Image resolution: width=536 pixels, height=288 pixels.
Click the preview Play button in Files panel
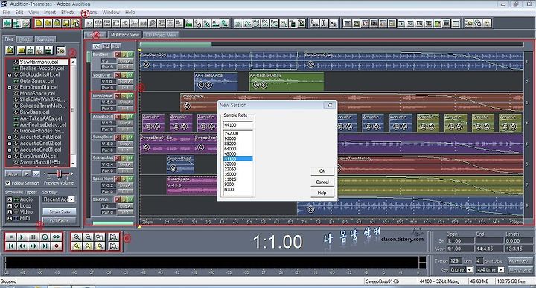point(26,174)
